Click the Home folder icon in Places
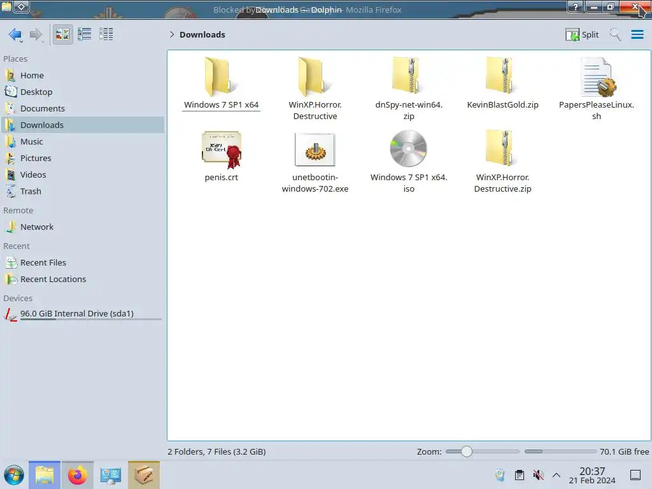 [10, 75]
